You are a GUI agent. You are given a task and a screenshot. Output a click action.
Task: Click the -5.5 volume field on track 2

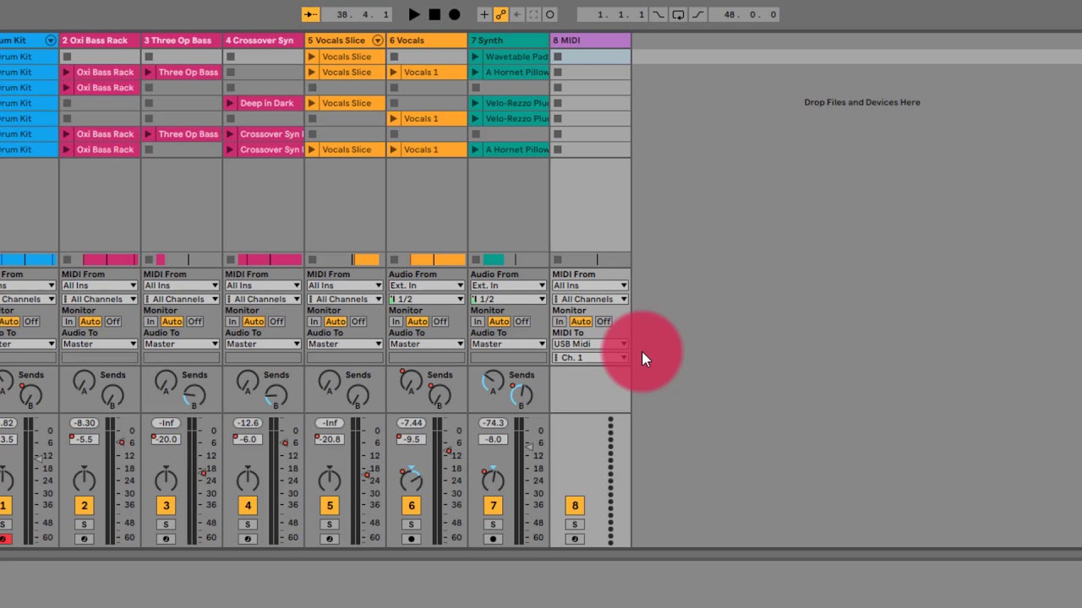[x=84, y=439]
